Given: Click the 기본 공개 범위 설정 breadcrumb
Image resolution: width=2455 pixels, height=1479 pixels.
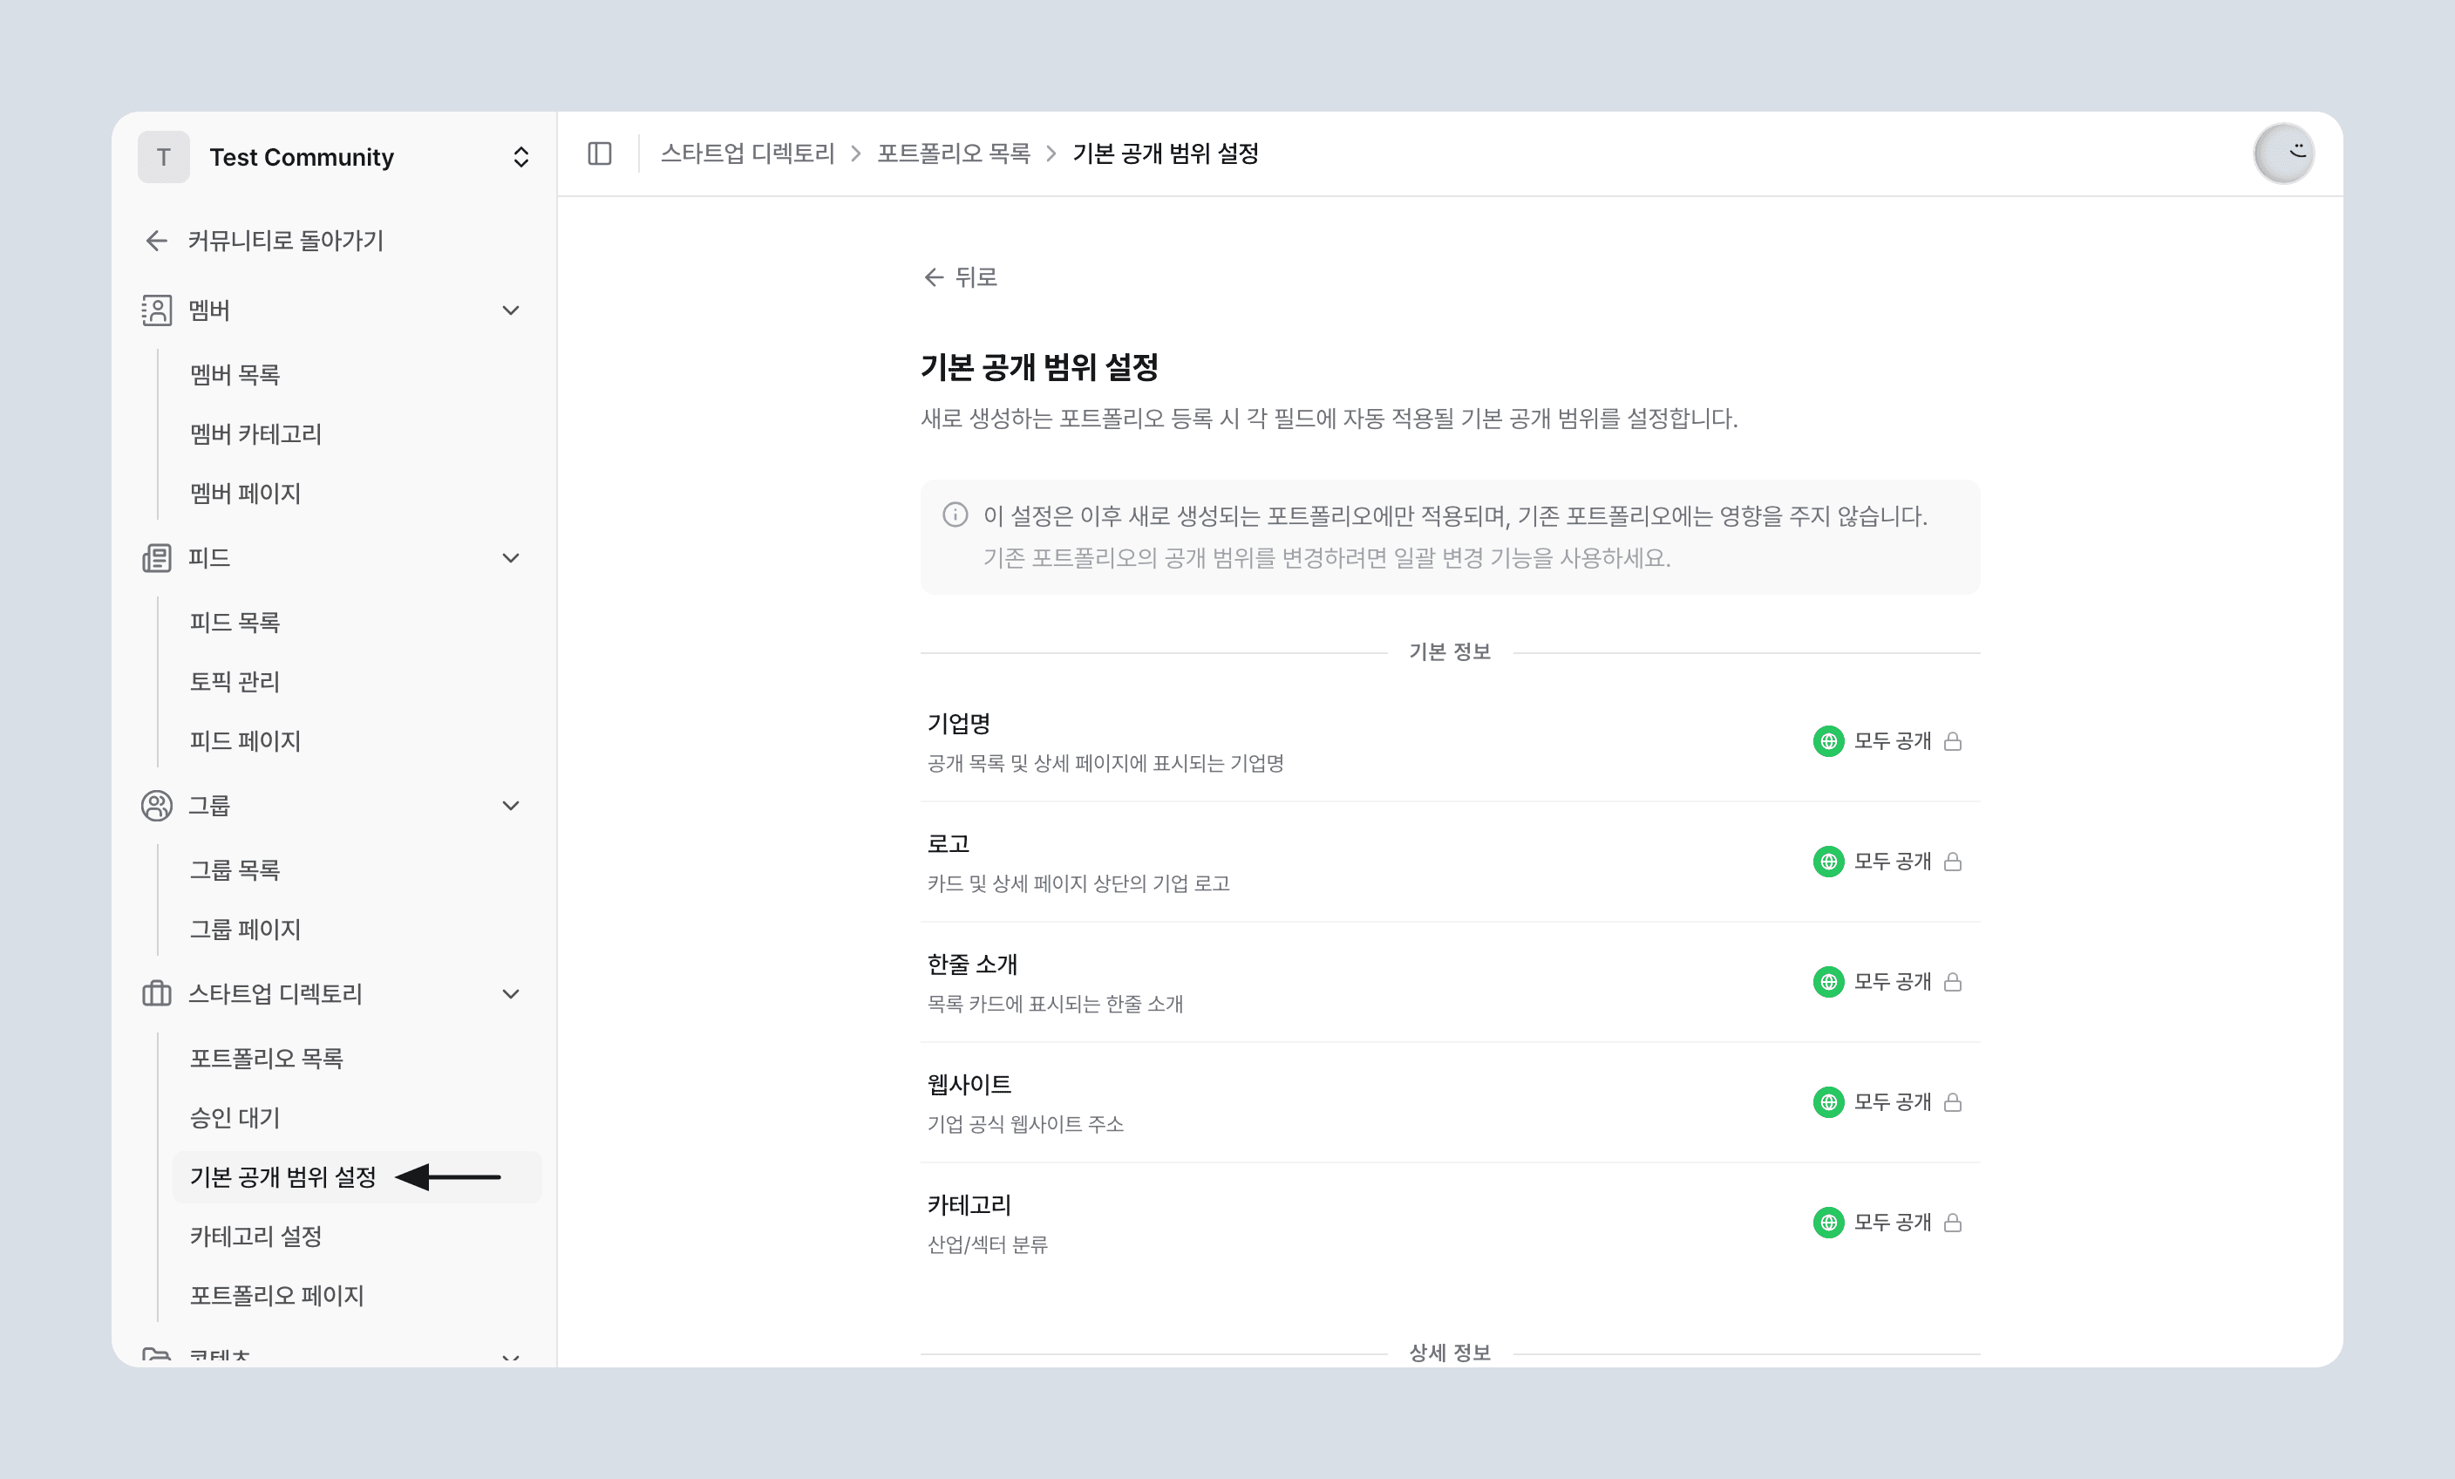Looking at the screenshot, I should pos(1166,153).
